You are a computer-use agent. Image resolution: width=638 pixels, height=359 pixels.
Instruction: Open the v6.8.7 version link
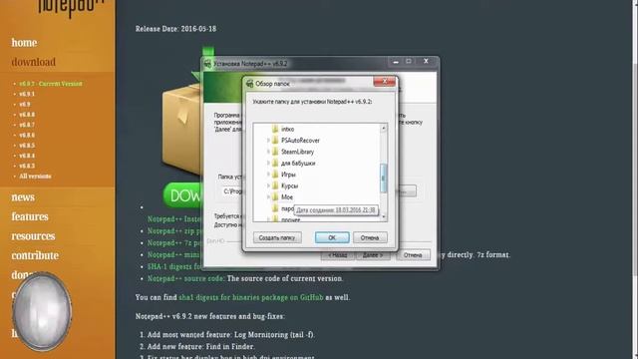[27, 125]
